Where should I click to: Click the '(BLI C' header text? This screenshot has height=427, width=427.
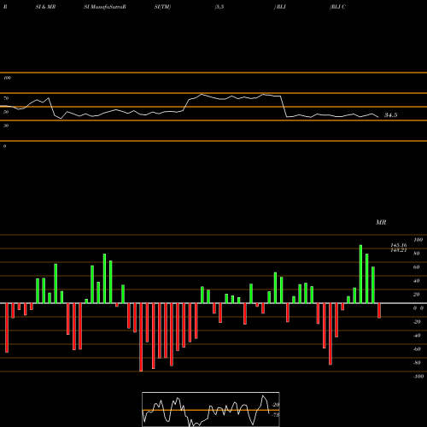click(337, 7)
